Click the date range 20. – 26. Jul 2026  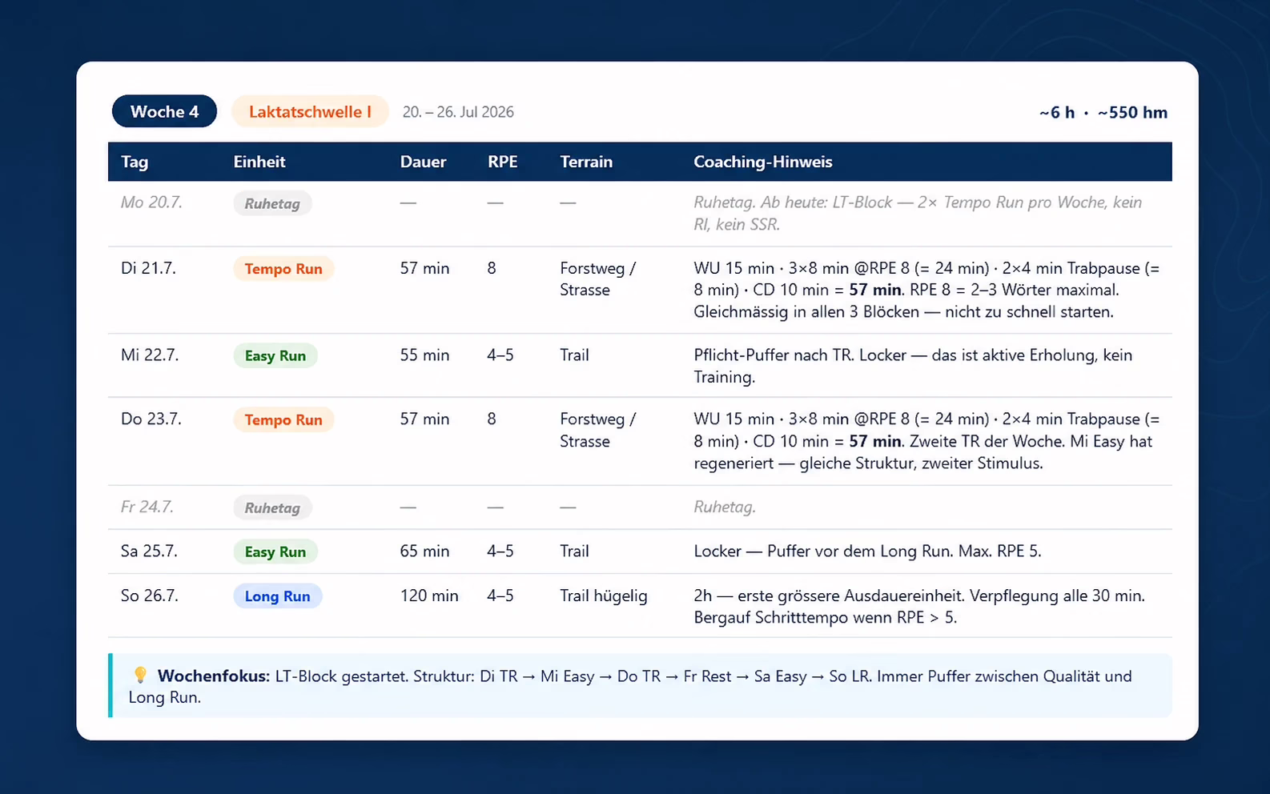tap(458, 112)
